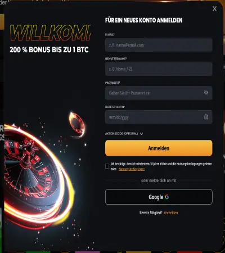This screenshot has height=253, width=225.
Task: Close the registration dialog with the X icon
Action: click(214, 8)
